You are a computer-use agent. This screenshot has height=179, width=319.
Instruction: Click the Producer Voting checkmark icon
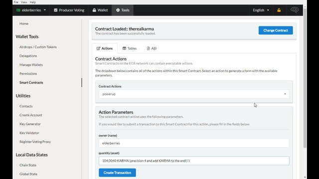(55, 10)
